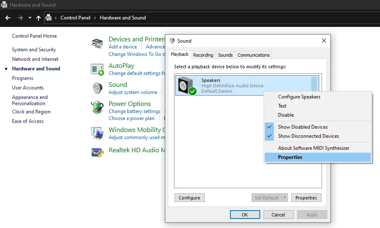Go up one level with up arrow
Image resolution: width=380 pixels, height=228 pixels.
coord(38,18)
